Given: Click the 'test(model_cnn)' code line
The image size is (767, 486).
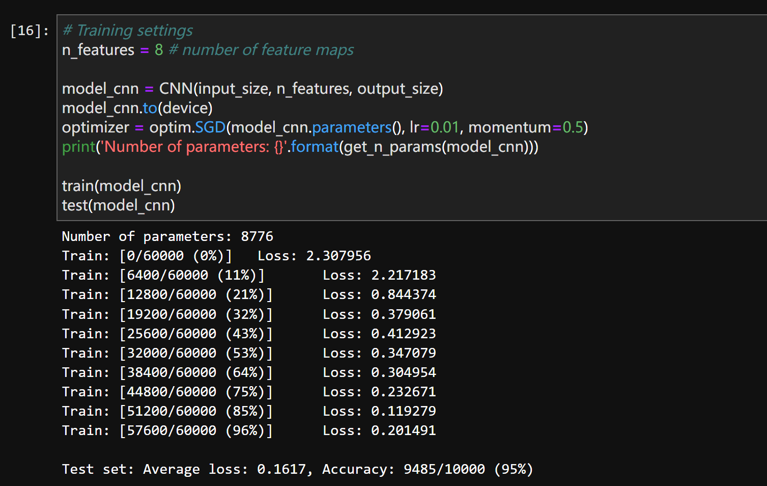Looking at the screenshot, I should coord(119,205).
